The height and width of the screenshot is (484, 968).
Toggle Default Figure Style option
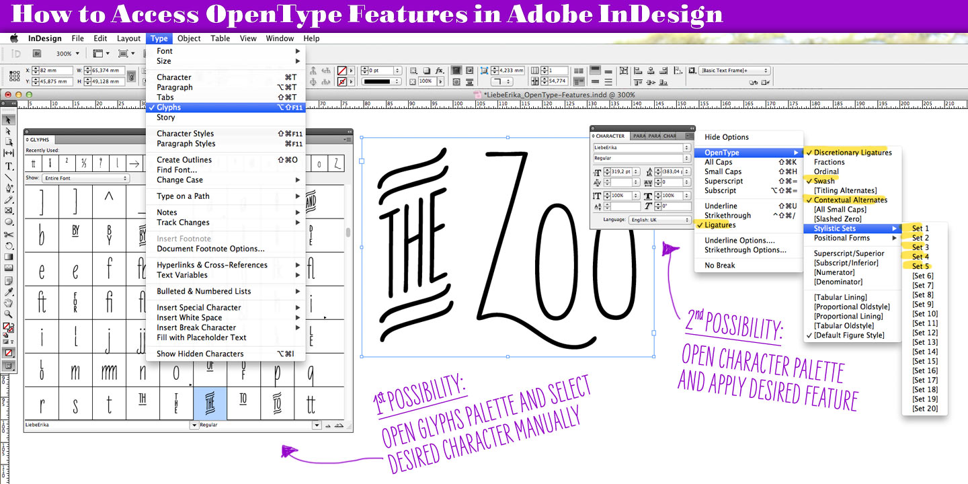coord(852,335)
